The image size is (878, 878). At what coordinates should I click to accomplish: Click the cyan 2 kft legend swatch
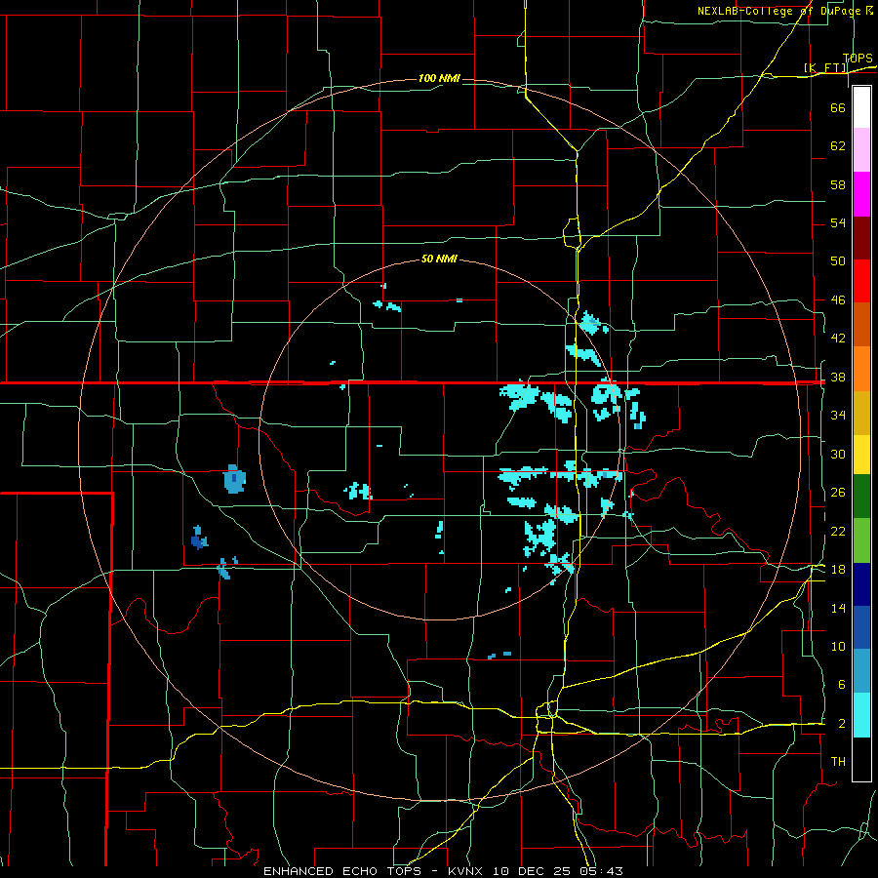point(861,716)
